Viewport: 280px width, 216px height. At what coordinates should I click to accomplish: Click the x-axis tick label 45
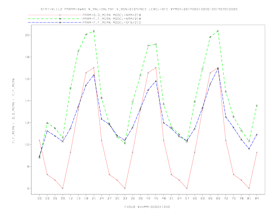coord(156,198)
